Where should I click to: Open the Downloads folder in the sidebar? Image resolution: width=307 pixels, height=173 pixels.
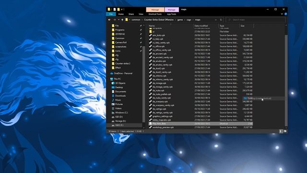click(x=120, y=96)
